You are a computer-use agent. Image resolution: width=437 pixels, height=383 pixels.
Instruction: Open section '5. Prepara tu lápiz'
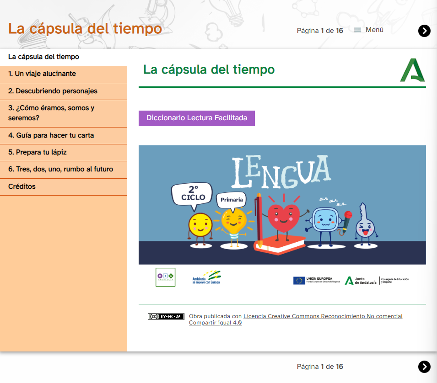64,153
